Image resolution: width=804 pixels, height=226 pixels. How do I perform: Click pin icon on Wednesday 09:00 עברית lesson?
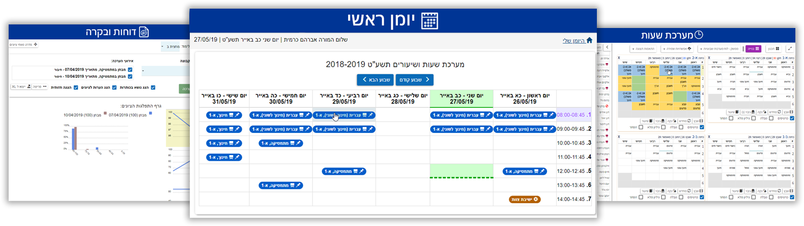pos(370,129)
